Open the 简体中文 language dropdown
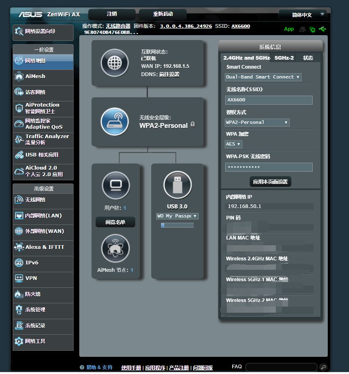 click(x=302, y=15)
